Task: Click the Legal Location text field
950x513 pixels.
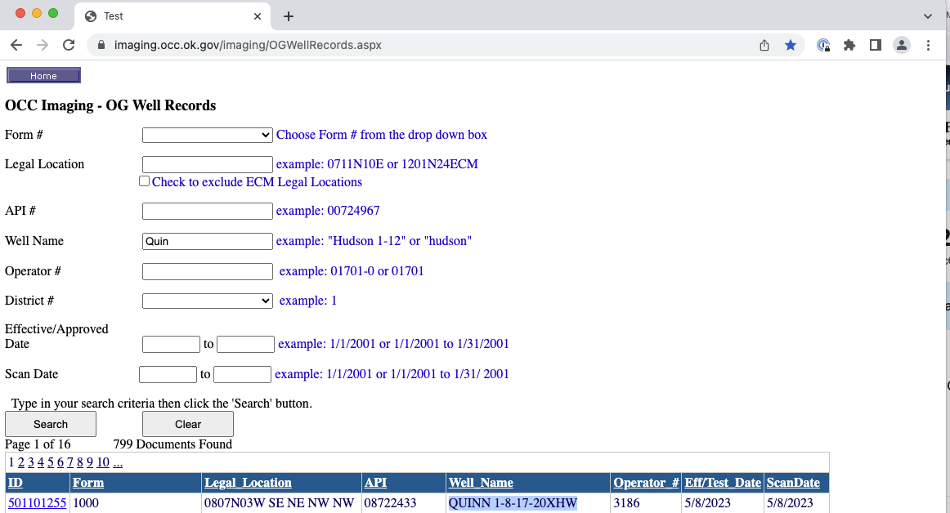Action: [x=207, y=164]
